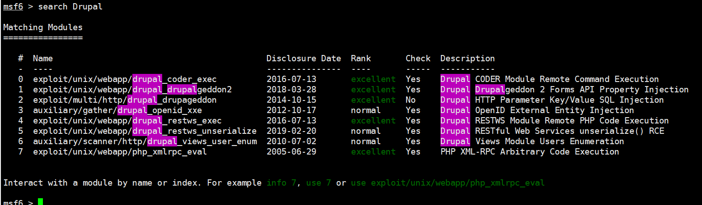The image size is (702, 205).
Task: Click the disclosure date 2012-10-17
Action: [x=291, y=110]
